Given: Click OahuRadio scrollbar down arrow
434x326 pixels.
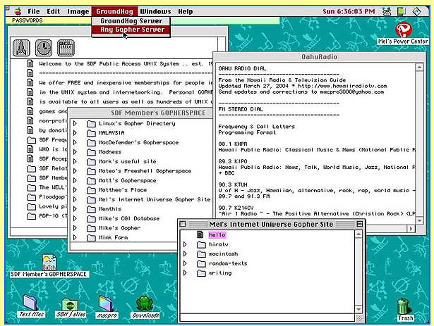Looking at the screenshot, I should [420, 221].
